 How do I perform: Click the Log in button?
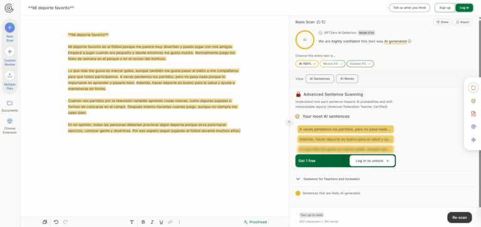464,7
